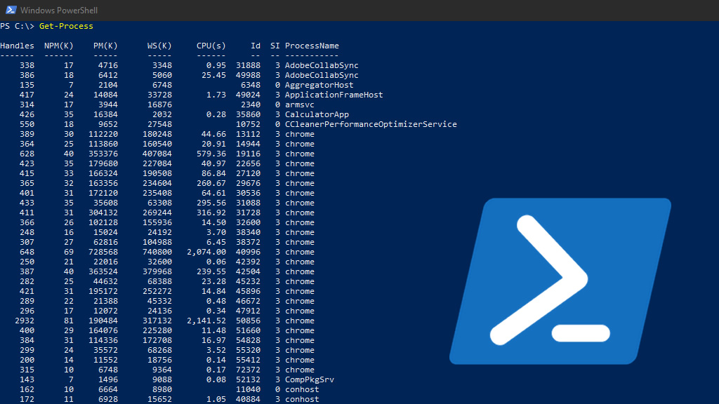
Task: Click conhost in the row with Id 11040
Action: point(302,389)
